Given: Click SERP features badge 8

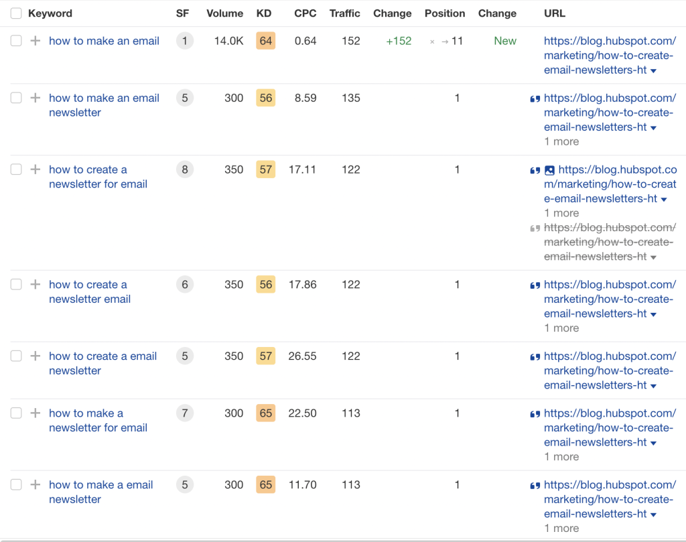Looking at the screenshot, I should tap(185, 170).
